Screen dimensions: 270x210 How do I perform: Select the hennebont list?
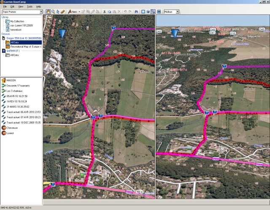click(16, 30)
